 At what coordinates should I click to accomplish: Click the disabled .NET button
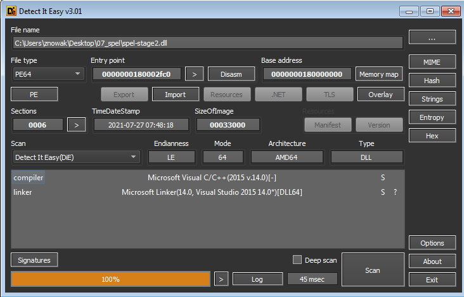pos(278,95)
